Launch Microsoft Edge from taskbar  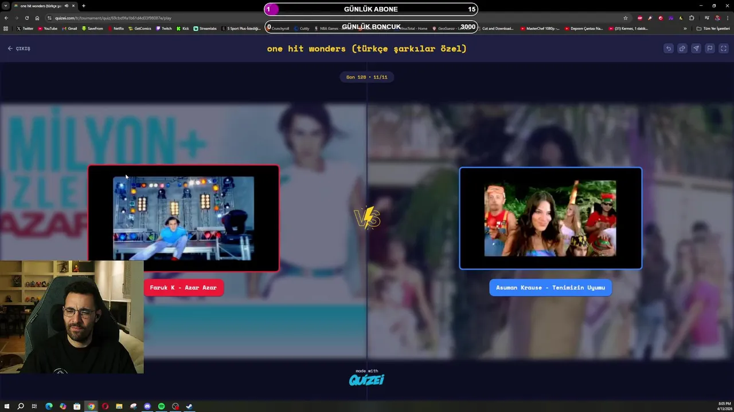point(49,406)
